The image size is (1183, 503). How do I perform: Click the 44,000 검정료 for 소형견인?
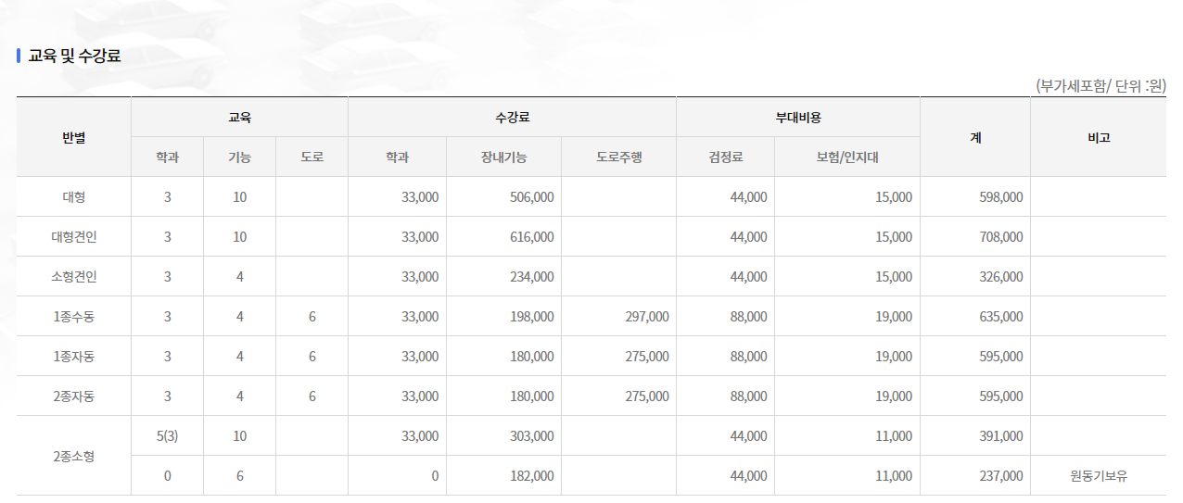pos(748,277)
